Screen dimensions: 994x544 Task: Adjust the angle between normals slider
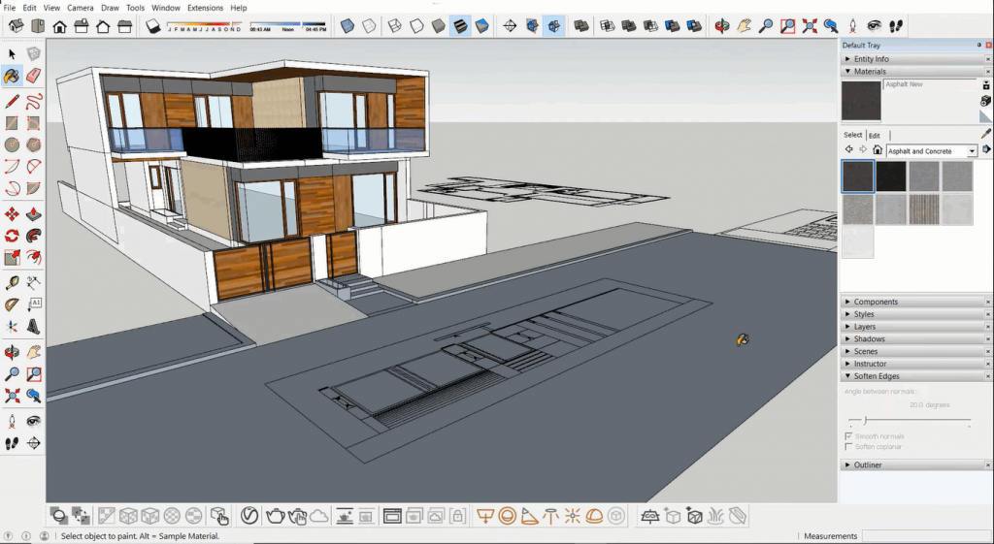pyautogui.click(x=865, y=420)
